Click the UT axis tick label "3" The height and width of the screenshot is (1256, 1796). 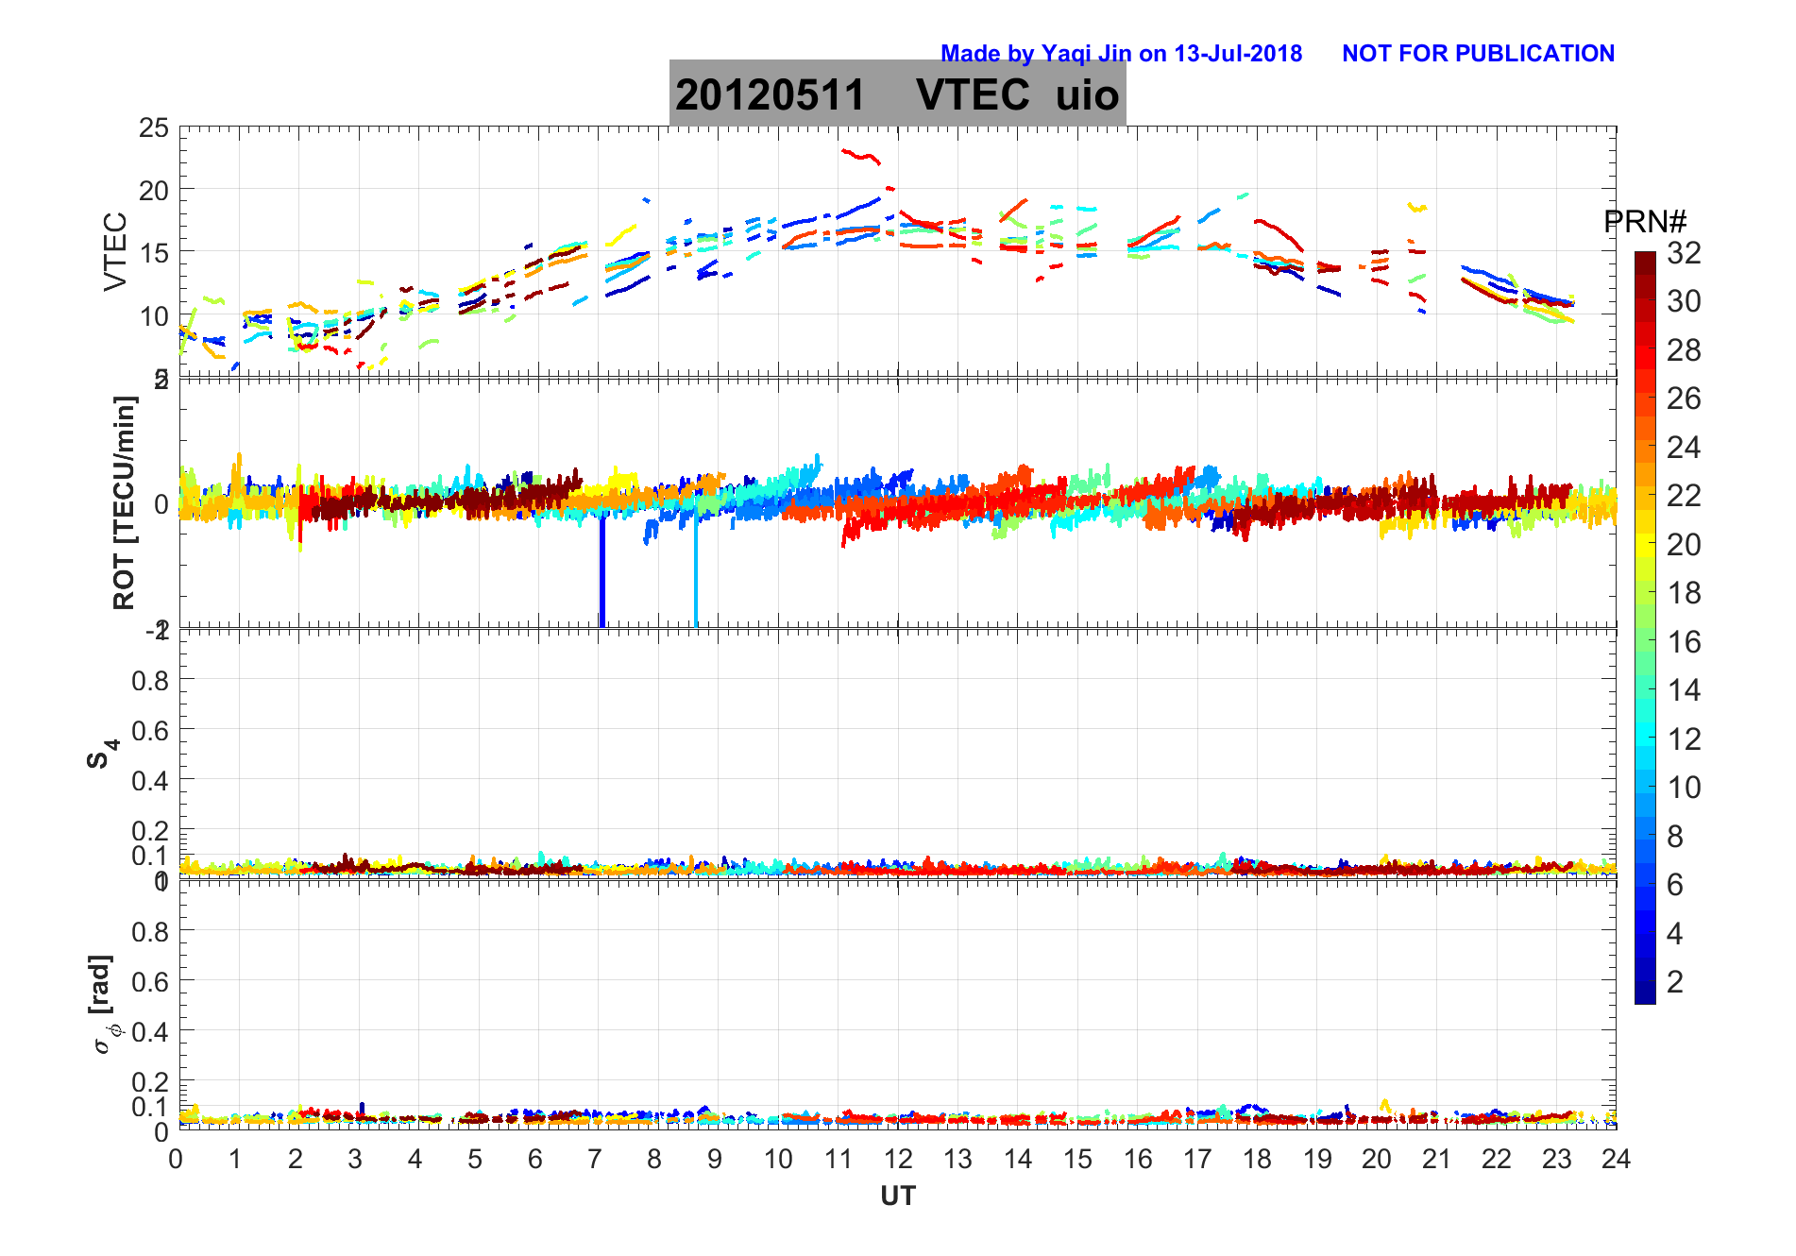(355, 1159)
